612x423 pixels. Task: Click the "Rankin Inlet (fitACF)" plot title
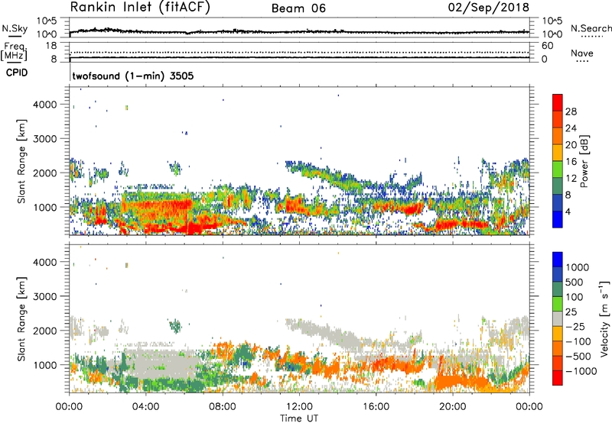[140, 8]
